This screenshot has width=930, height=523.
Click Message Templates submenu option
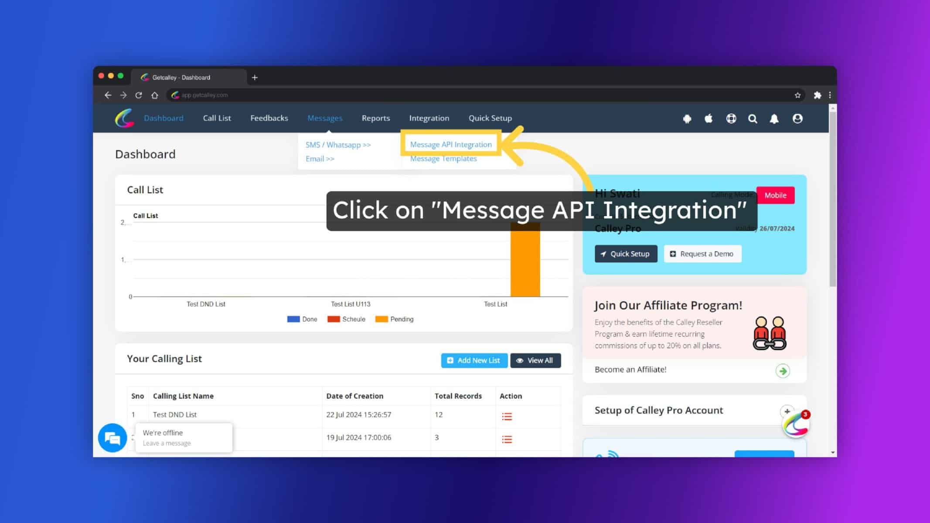point(443,158)
